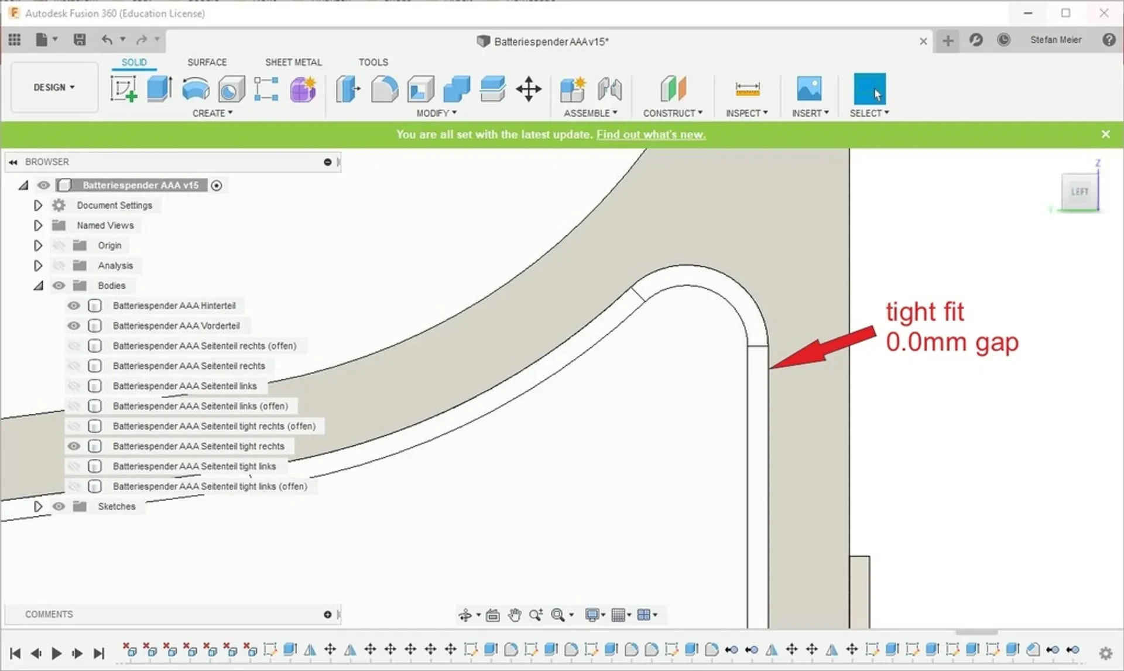
Task: Open a new design tab with plus
Action: click(948, 40)
